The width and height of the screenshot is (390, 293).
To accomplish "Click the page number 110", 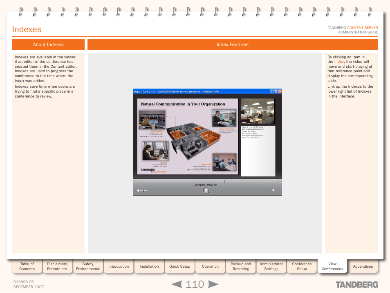I will 195,284.
